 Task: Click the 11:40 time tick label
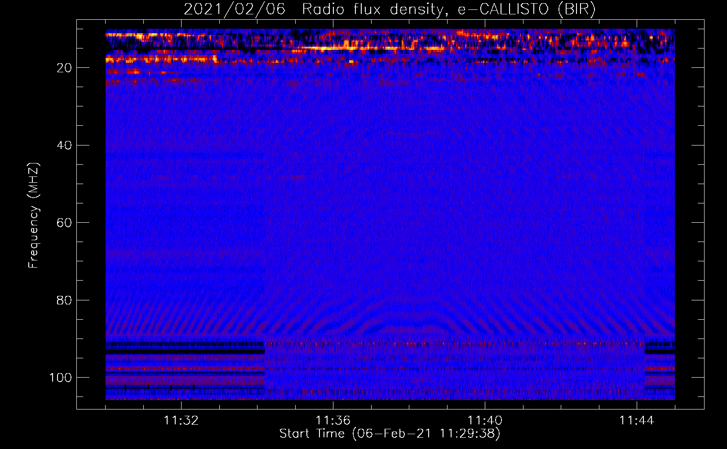pyautogui.click(x=485, y=421)
